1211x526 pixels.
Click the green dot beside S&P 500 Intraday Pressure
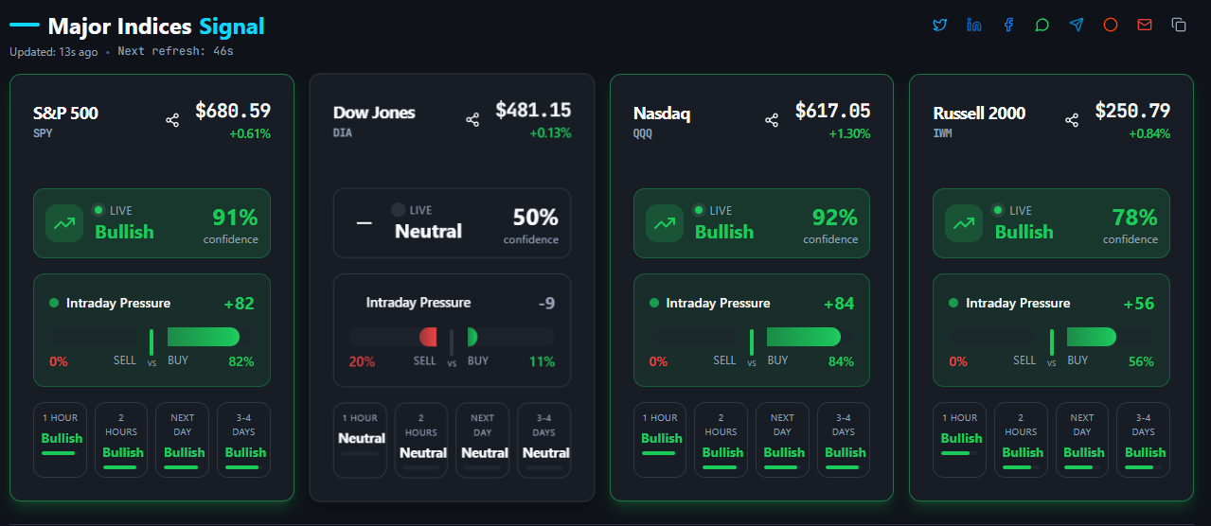pyautogui.click(x=54, y=304)
